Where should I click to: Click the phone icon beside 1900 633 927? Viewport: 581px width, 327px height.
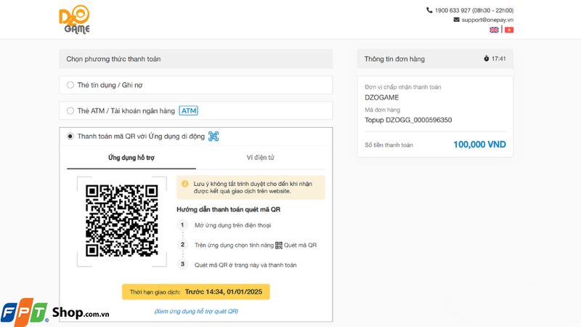429,10
